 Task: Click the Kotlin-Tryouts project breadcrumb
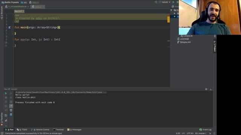pos(10,2)
